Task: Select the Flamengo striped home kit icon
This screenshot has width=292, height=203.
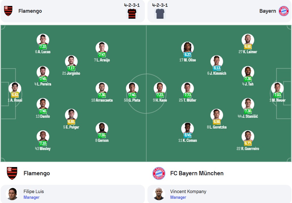Action: 132,14
